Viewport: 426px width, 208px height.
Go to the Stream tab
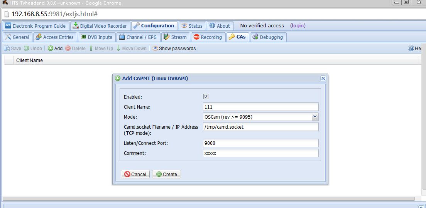coord(176,37)
